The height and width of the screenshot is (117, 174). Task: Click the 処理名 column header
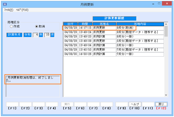[x=104, y=24]
